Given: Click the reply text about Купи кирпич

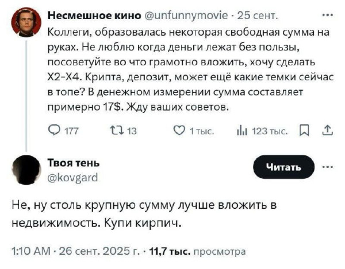Looking at the screenshot, I should (x=144, y=213).
